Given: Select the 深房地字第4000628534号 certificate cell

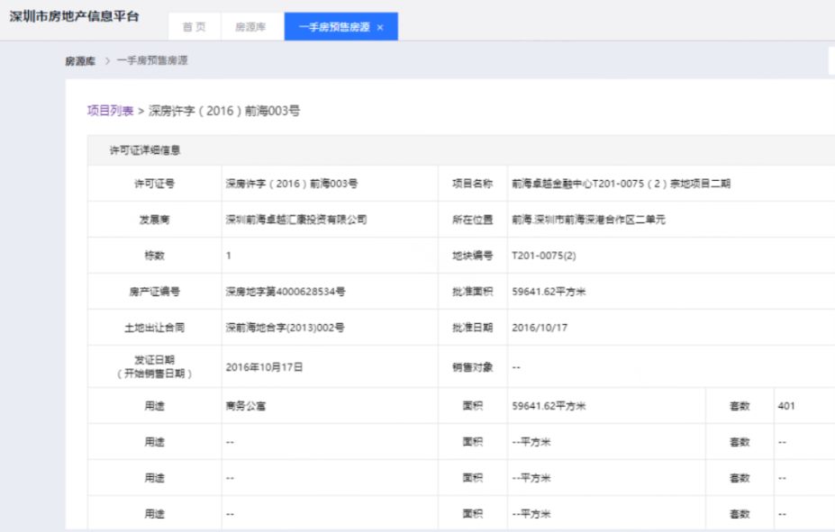Looking at the screenshot, I should (x=286, y=292).
